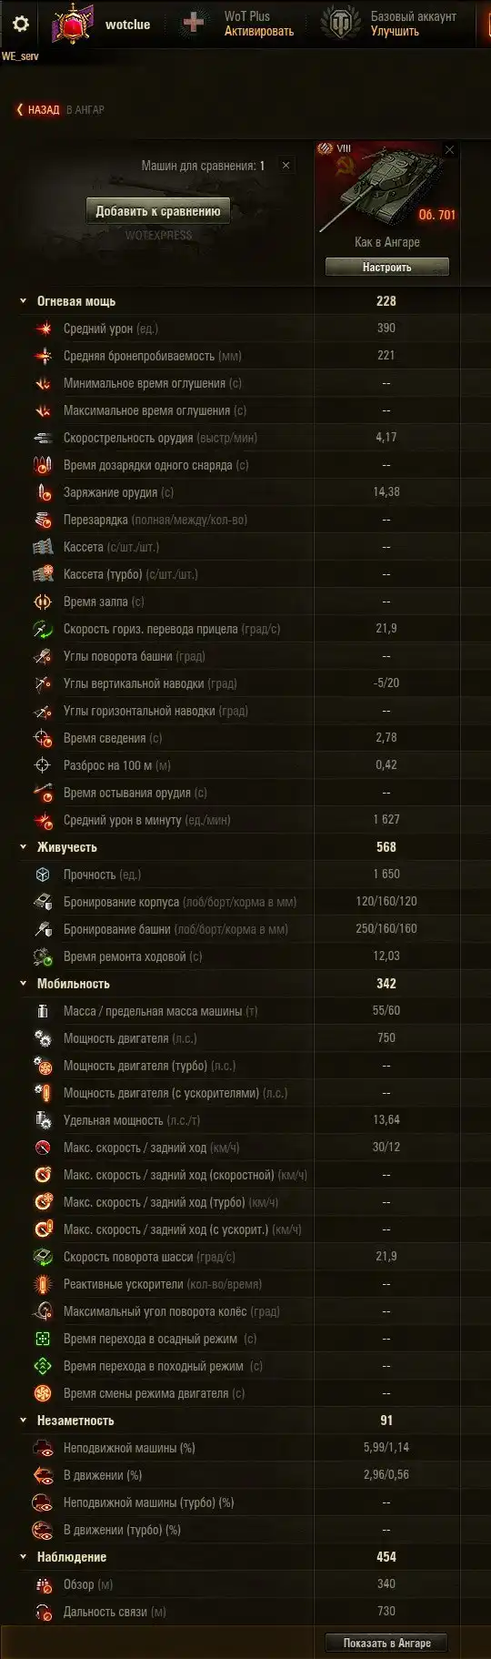Collapse the Наблюдение section

coord(24,1557)
